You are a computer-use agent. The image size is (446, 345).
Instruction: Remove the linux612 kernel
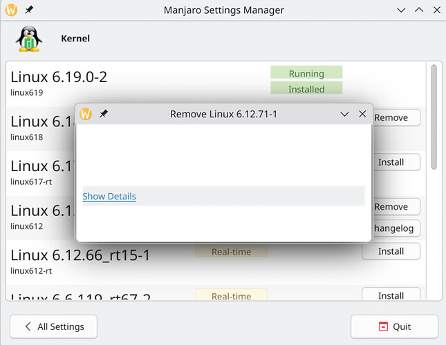pos(394,206)
